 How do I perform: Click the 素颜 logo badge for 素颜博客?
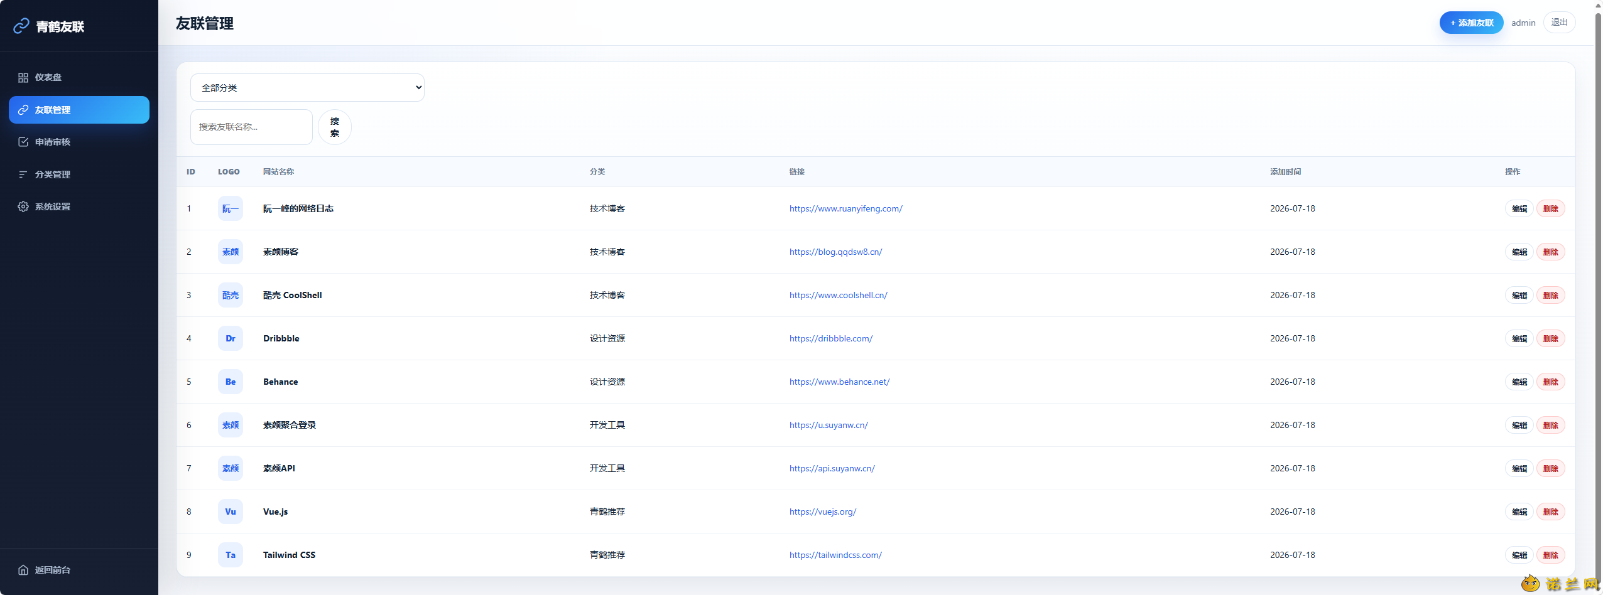(x=231, y=252)
